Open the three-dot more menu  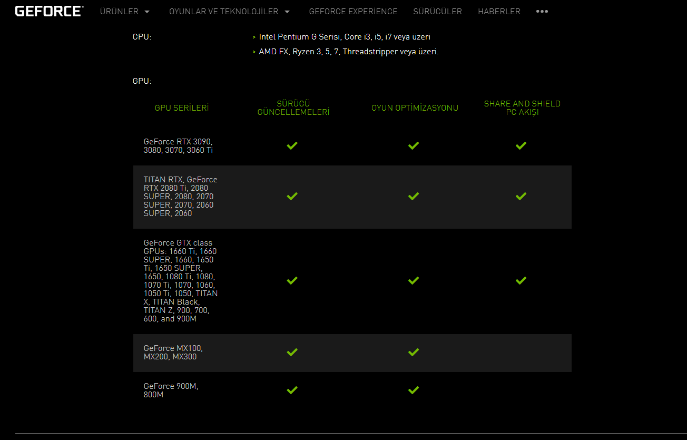tap(542, 12)
